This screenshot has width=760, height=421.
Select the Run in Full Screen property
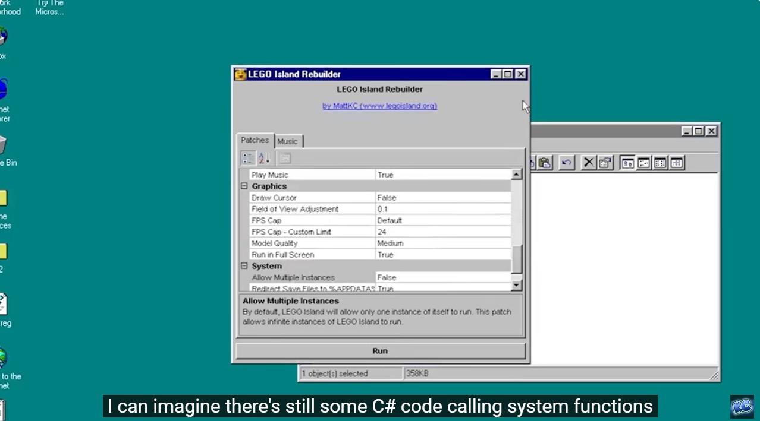[x=283, y=255]
